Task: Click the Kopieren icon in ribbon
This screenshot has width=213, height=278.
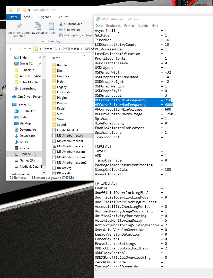Action: coord(38,26)
